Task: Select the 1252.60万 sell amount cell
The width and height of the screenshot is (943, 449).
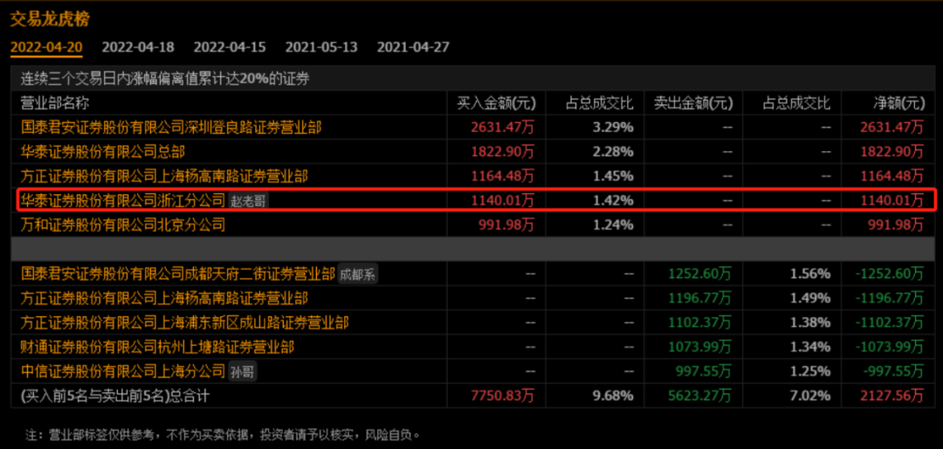Action: (x=700, y=274)
